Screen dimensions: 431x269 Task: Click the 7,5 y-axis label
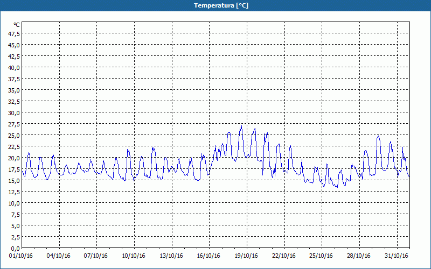[16, 215]
